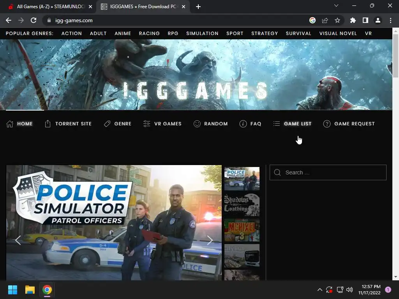Click the address bar URL igg-games.com

pyautogui.click(x=74, y=20)
